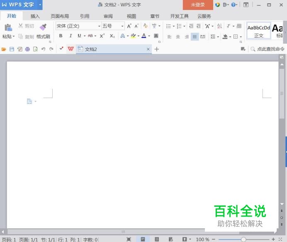Image resolution: width=287 pixels, height=242 pixels.
Task: Add a new document tab with plus
Action: pos(157,49)
